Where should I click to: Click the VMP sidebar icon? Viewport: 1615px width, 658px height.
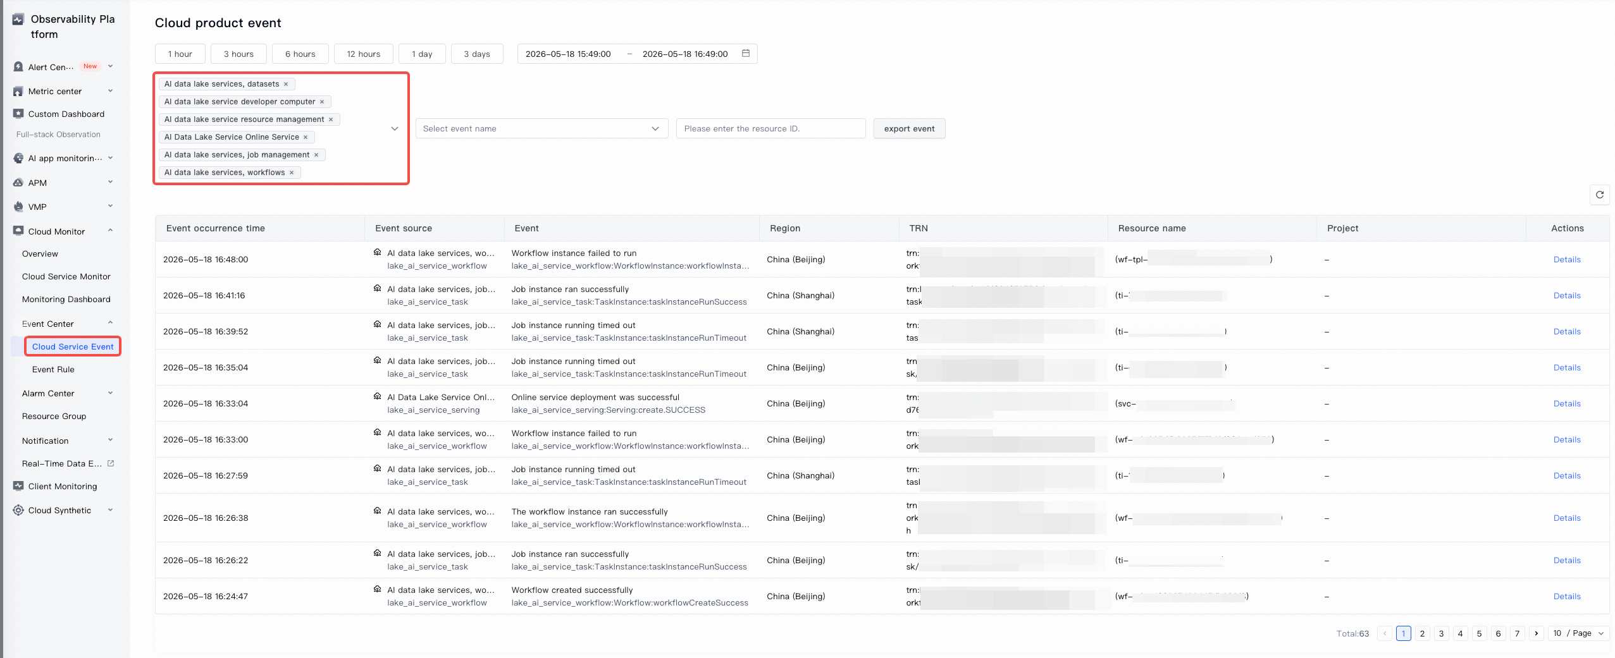point(18,207)
